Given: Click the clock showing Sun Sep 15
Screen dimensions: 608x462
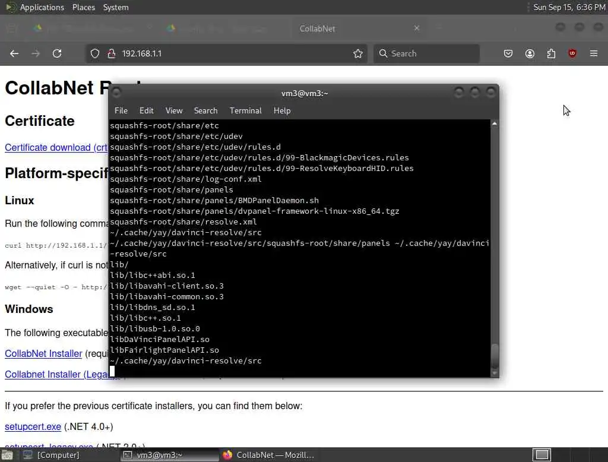Looking at the screenshot, I should click(569, 7).
